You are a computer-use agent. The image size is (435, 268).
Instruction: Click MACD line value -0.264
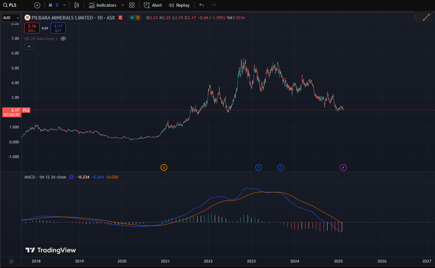coord(98,177)
